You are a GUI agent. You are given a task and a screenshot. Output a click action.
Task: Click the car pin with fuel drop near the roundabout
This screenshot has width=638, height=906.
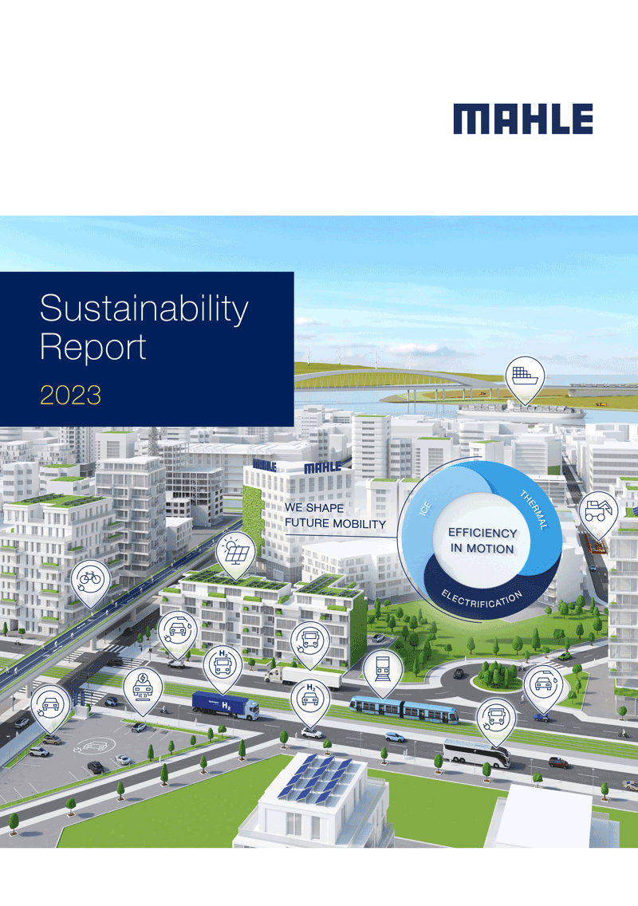(x=544, y=683)
